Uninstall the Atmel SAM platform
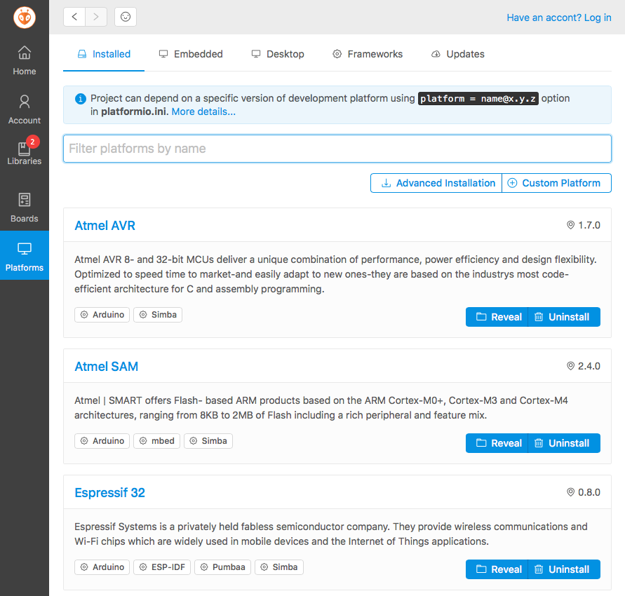Screen dimensions: 625x596 click(x=564, y=443)
